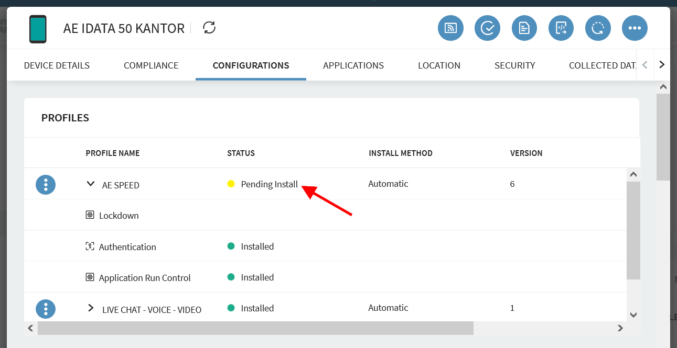Click the check-in checkmark circle icon
This screenshot has width=677, height=348.
(487, 28)
